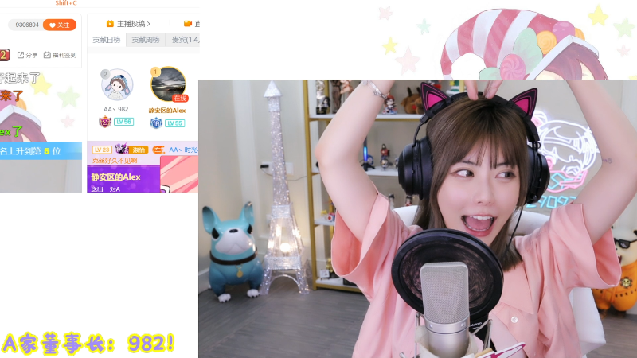Click LV 23 badge in chat message
Viewport: 637px width, 358px height.
102,150
